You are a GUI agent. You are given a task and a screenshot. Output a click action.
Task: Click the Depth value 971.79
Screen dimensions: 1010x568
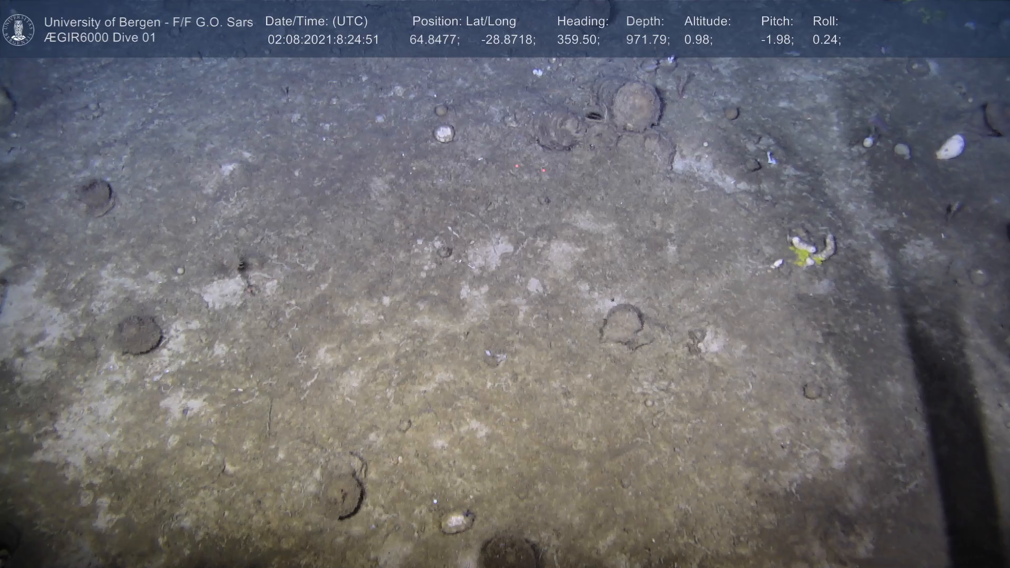647,40
